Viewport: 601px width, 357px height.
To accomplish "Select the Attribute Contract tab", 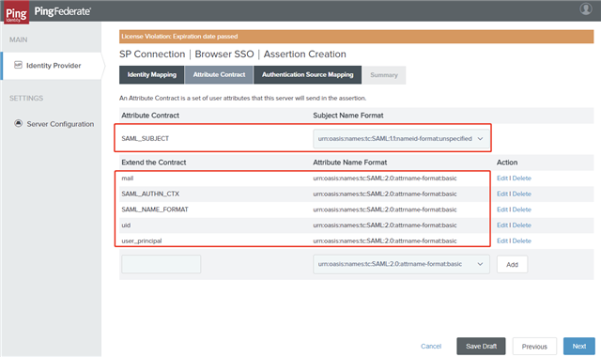I will tap(219, 75).
